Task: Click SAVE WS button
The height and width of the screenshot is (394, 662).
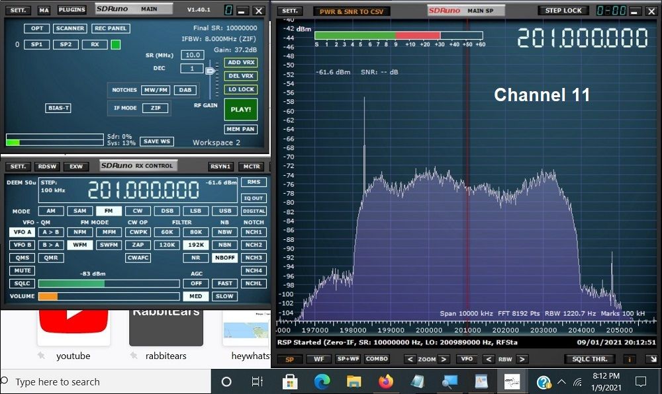Action: pos(157,141)
